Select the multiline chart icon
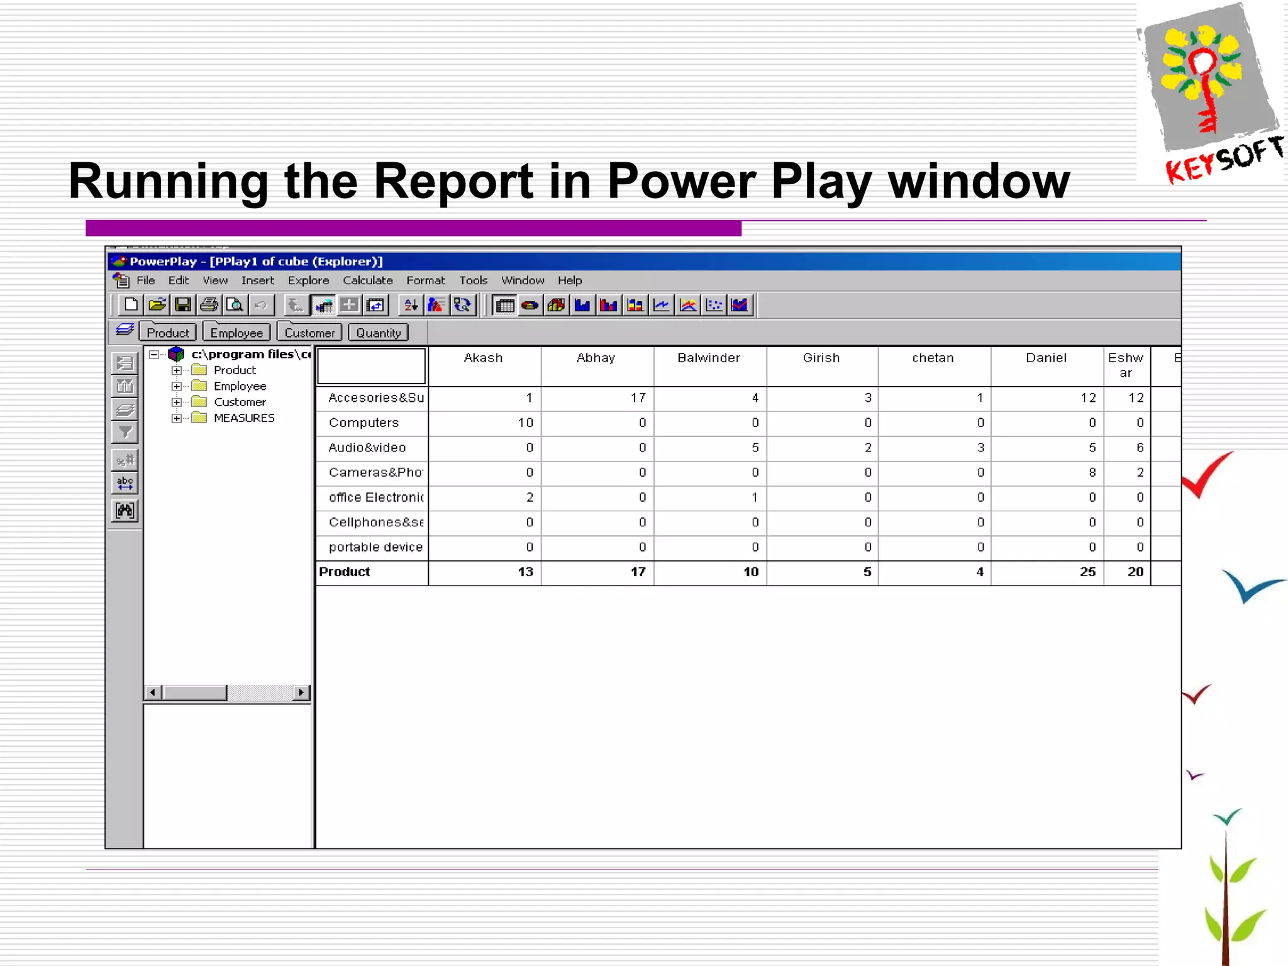This screenshot has height=966, width=1288. pyautogui.click(x=688, y=306)
